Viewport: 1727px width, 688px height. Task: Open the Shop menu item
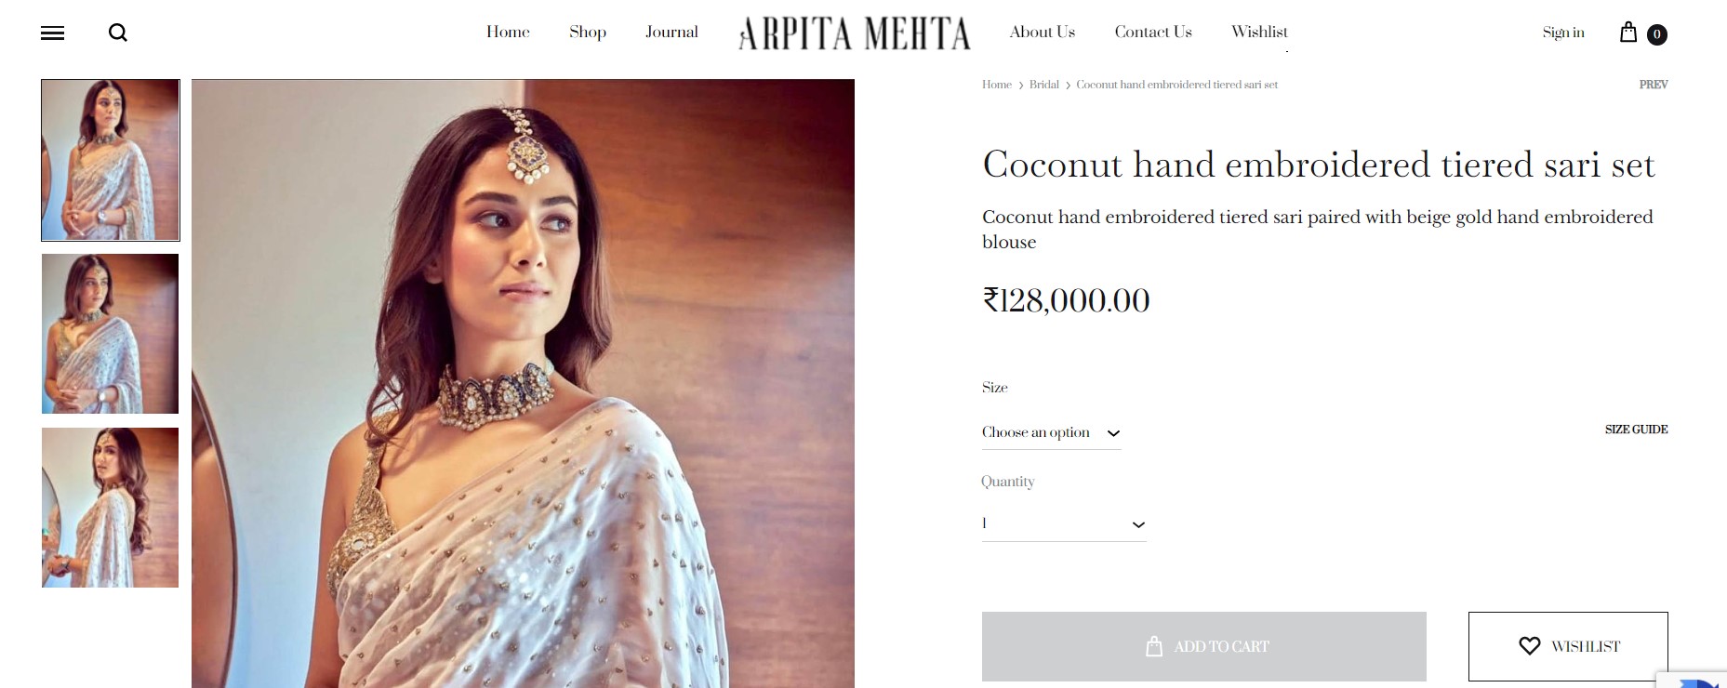(588, 33)
